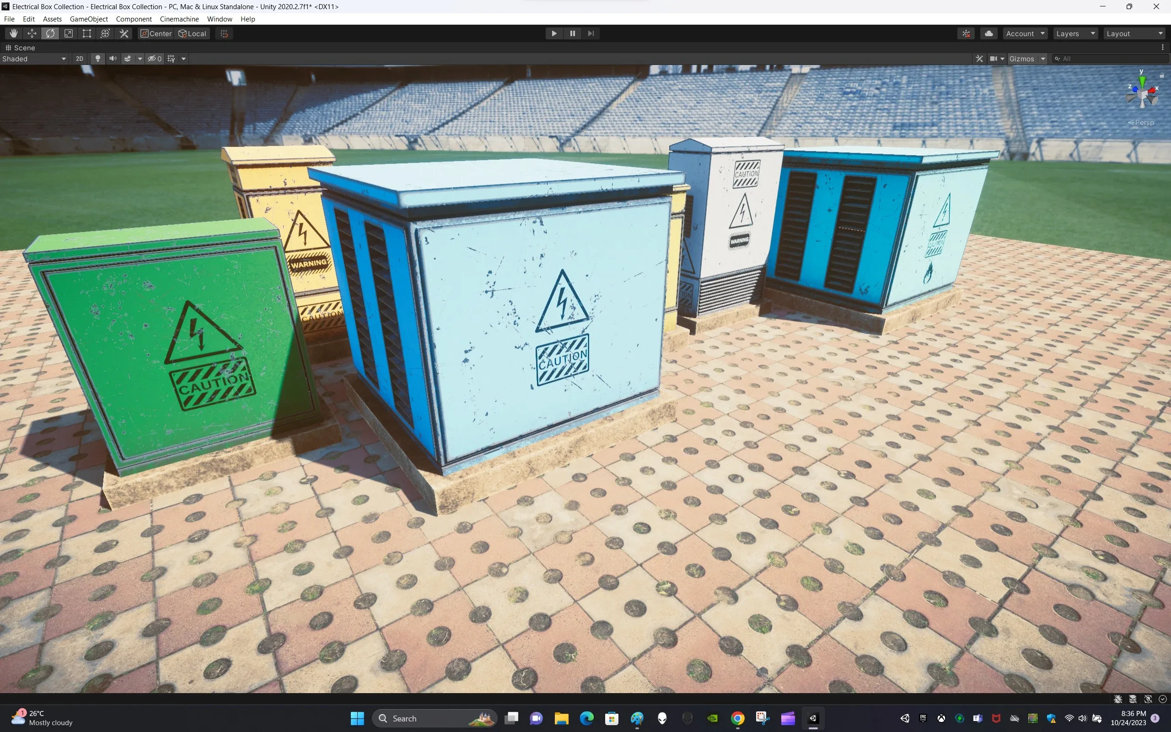This screenshot has width=1171, height=732.
Task: Open Microsoft Teams tray icon
Action: [x=978, y=718]
